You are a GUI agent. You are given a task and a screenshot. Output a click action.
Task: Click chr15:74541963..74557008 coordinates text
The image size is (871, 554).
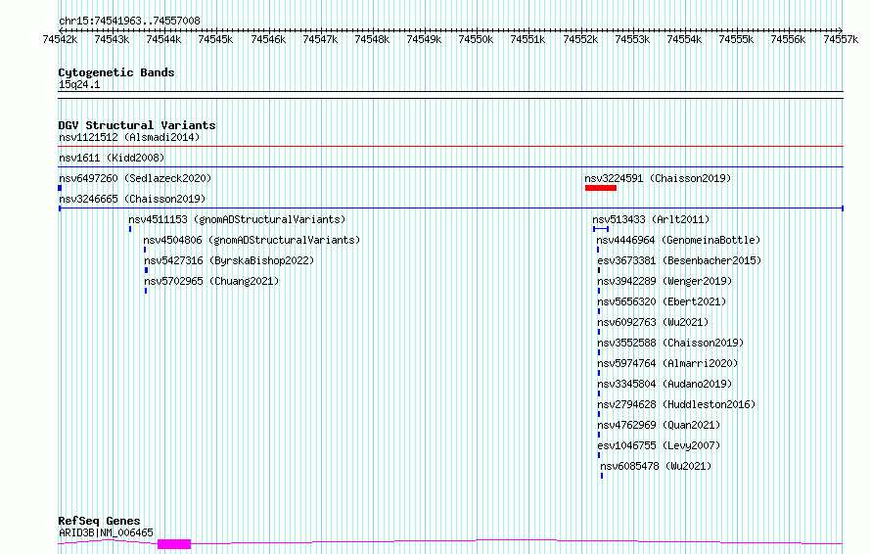(x=129, y=21)
